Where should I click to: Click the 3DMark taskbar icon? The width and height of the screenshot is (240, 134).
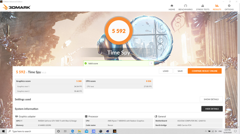point(115,131)
